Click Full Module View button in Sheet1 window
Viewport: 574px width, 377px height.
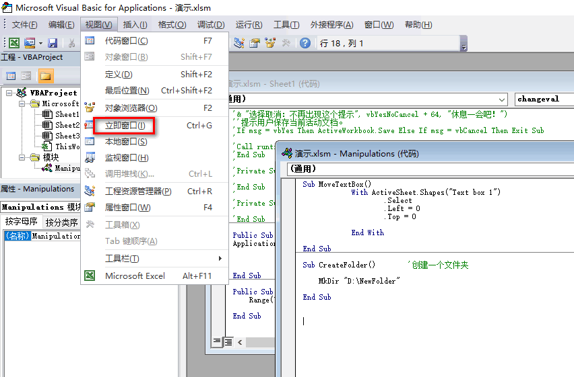[228, 342]
